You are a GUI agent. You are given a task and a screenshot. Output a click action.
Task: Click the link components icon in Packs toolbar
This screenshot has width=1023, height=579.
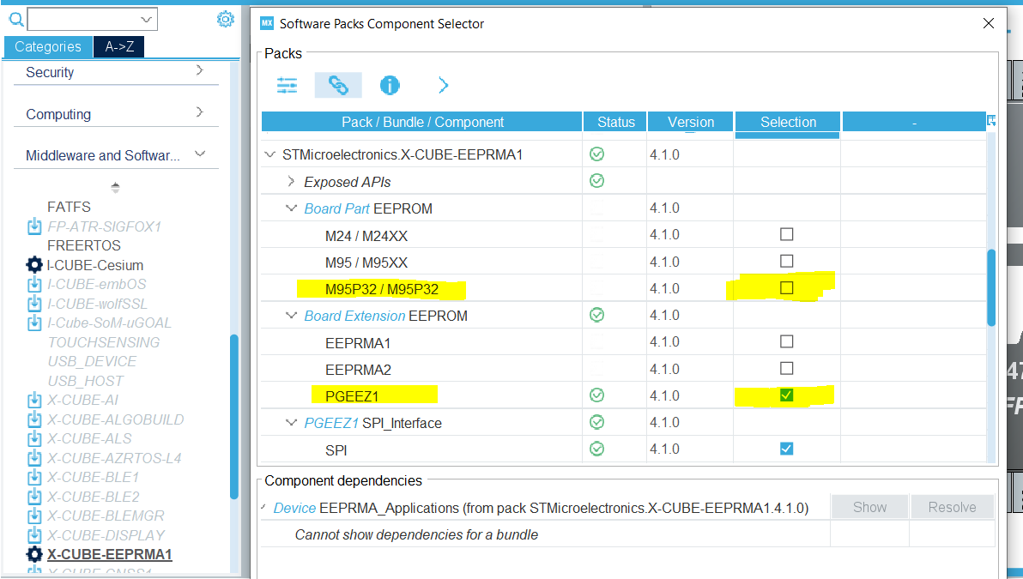click(338, 85)
